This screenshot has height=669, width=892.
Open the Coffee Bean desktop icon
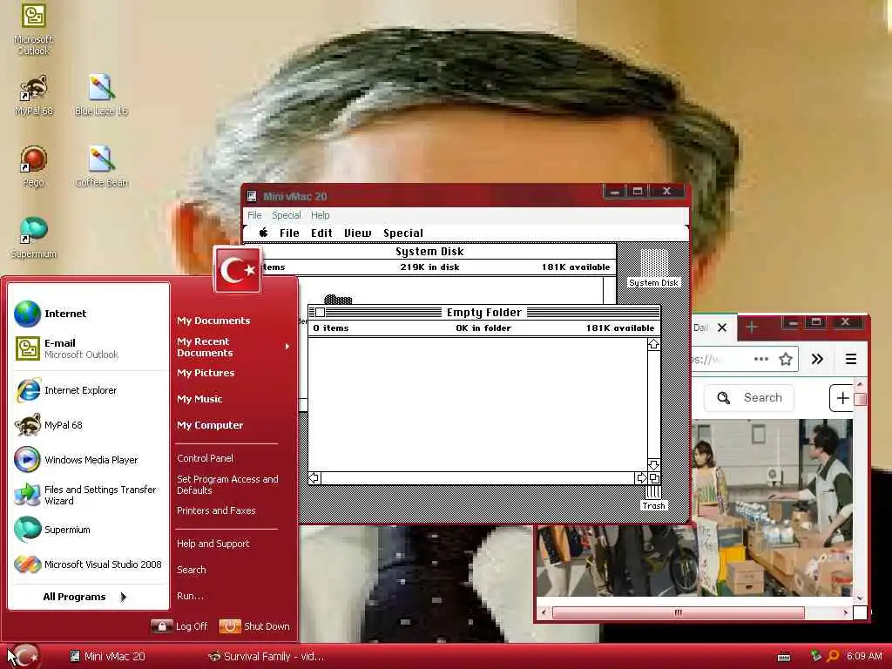pos(101,166)
